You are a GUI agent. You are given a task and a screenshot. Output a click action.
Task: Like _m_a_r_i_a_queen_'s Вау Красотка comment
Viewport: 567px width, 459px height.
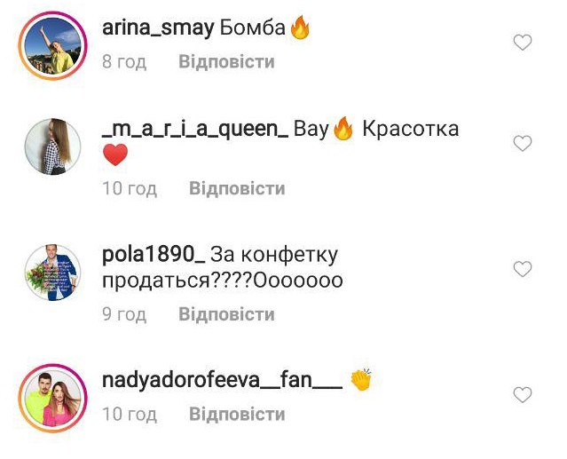[x=523, y=143]
